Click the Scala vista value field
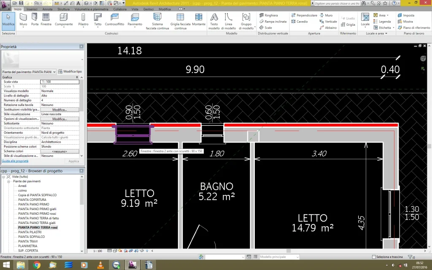432x270 pixels. coord(59,82)
